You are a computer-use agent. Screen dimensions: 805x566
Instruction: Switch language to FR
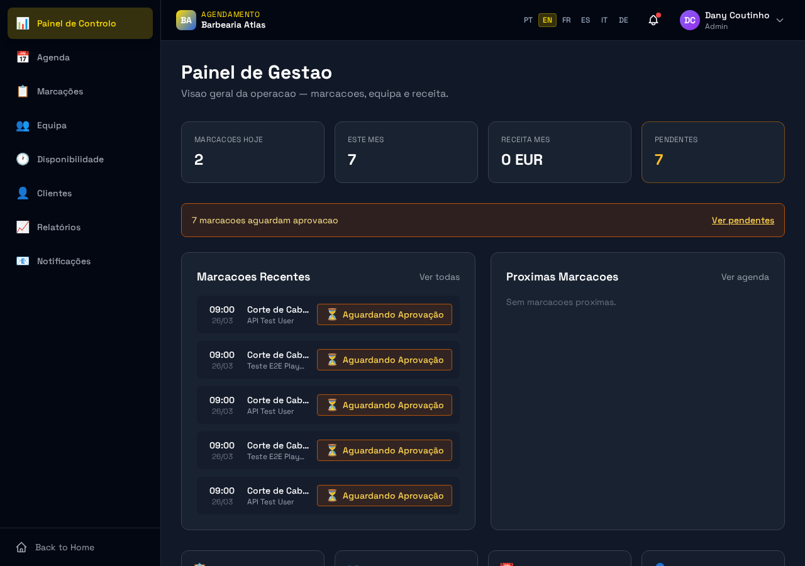pyautogui.click(x=567, y=20)
